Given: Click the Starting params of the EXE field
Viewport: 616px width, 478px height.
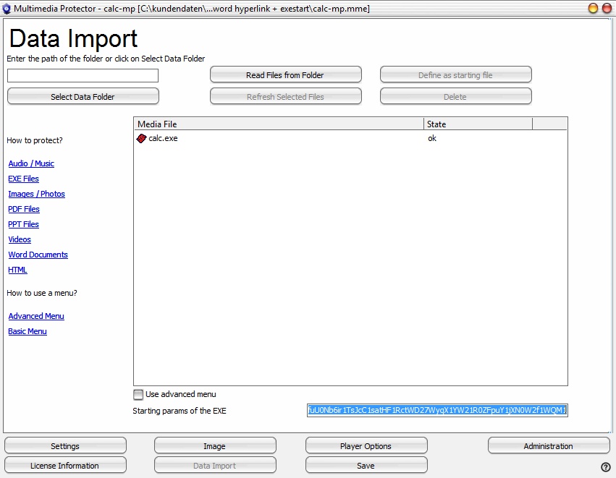Looking at the screenshot, I should [436, 411].
